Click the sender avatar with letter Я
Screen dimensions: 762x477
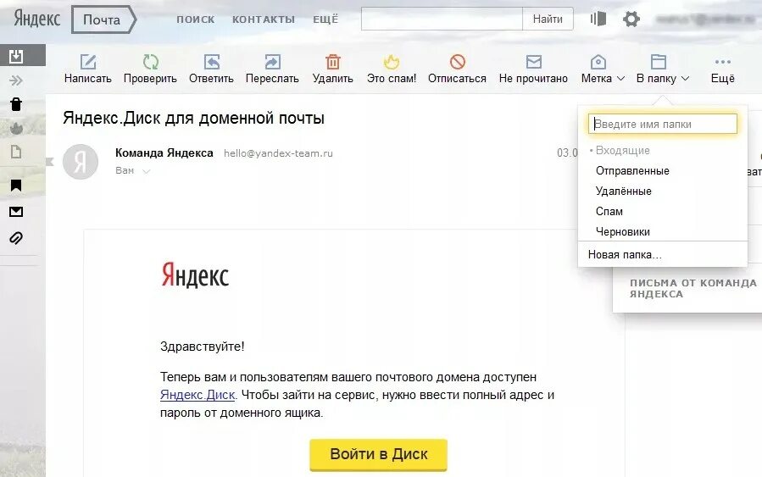[81, 162]
